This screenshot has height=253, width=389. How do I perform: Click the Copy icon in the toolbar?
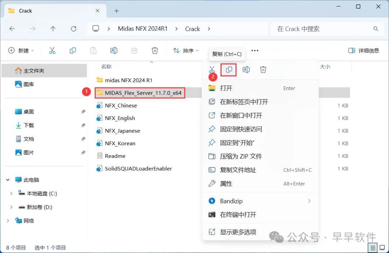pos(73,51)
